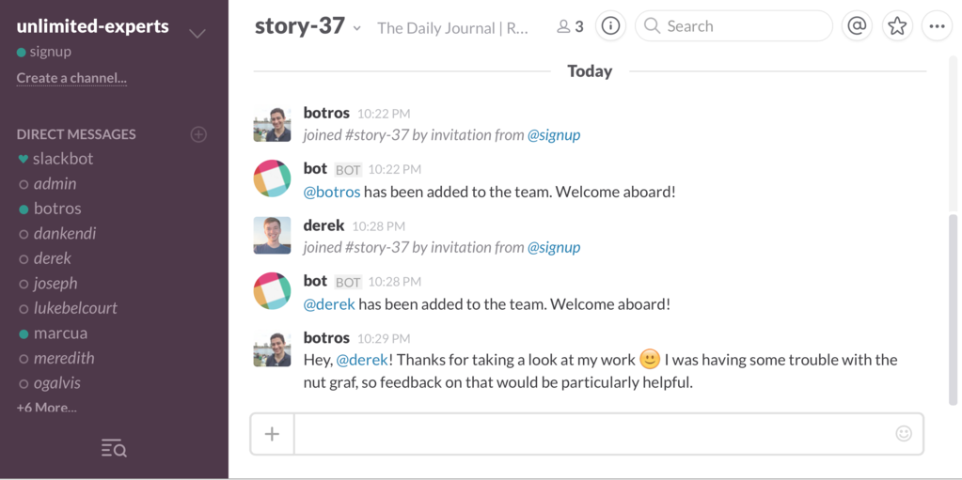
Task: Click the 10:28 PM timestamp next to derek
Action: (x=379, y=226)
